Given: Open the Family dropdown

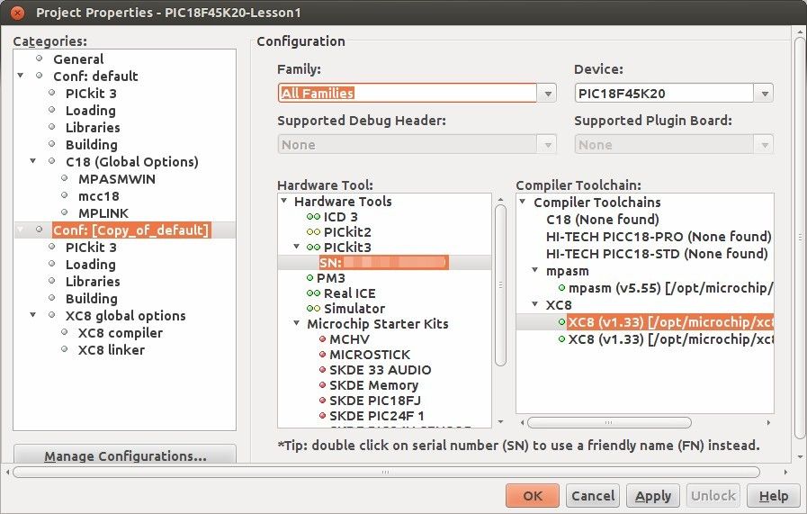Looking at the screenshot, I should coord(548,94).
